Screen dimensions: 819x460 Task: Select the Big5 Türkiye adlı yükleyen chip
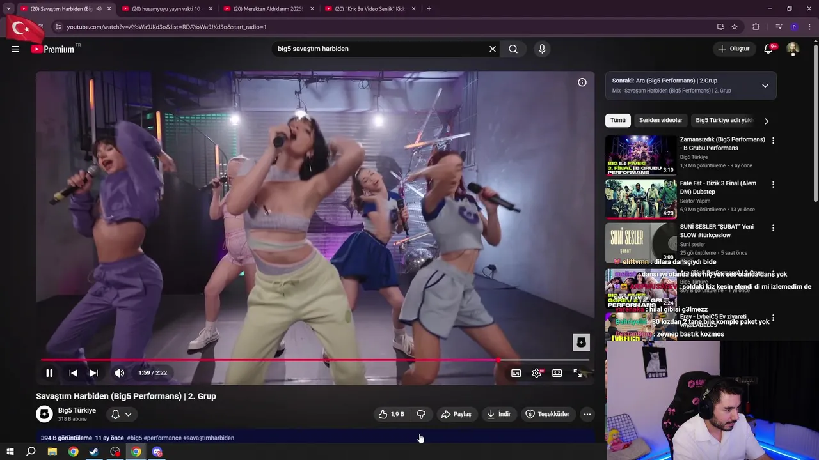coord(724,120)
